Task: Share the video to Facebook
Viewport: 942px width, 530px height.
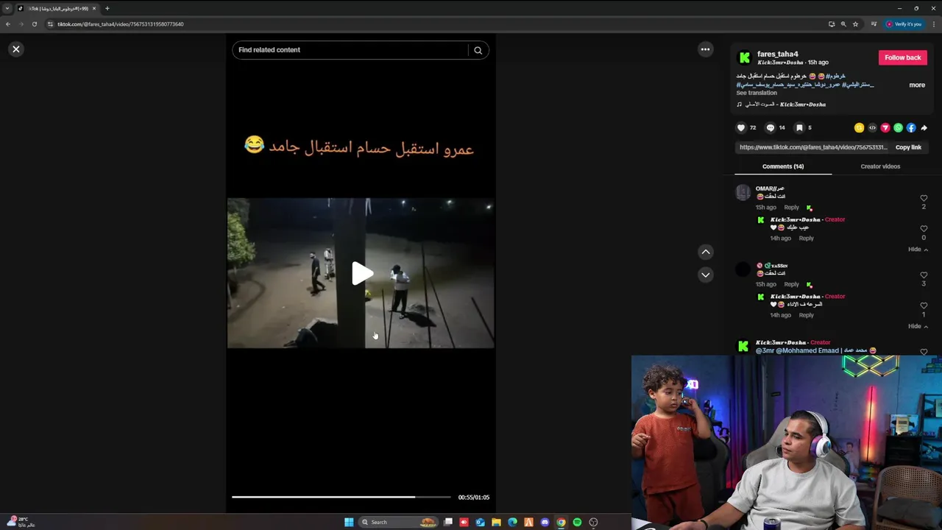Action: (911, 127)
